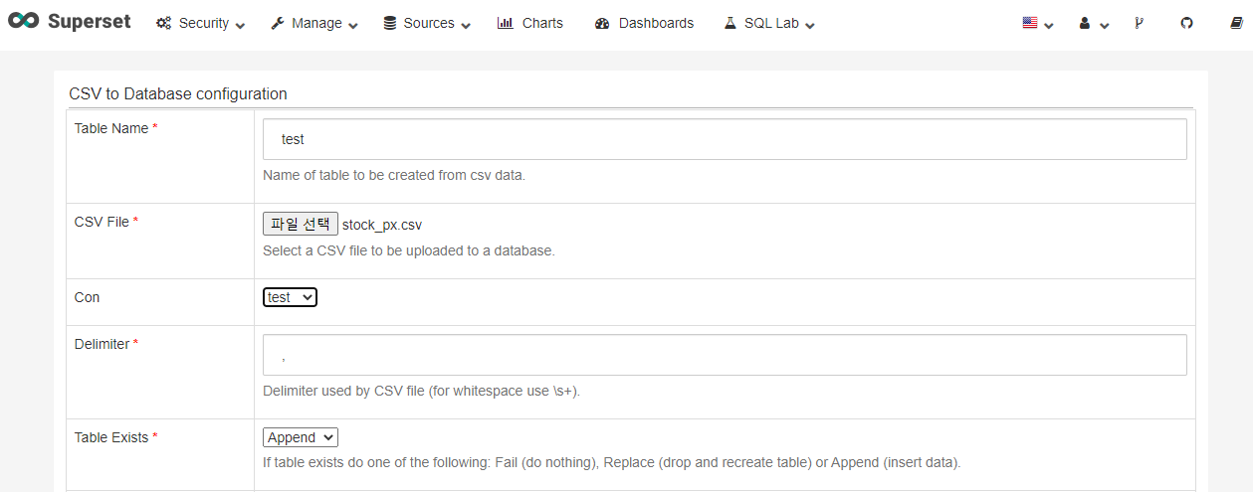Click the Manage wrench icon
Screen dimensions: 1253x492
[x=278, y=23]
